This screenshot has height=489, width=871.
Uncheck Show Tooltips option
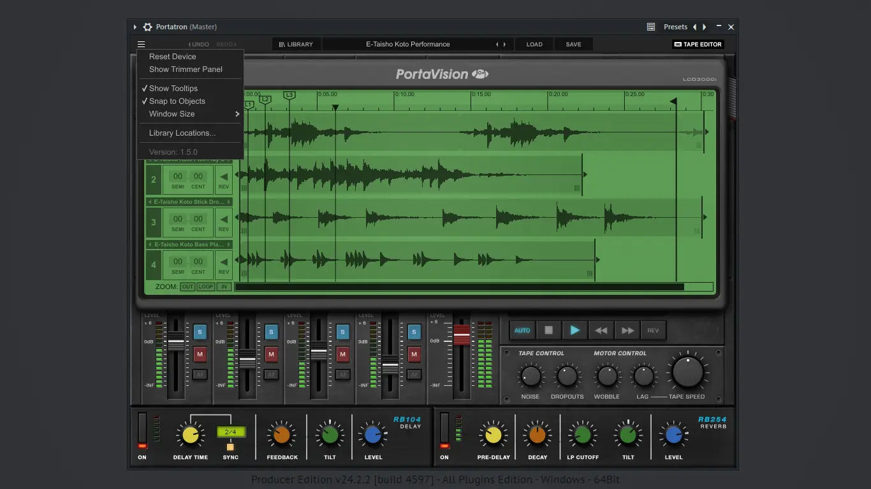coord(173,89)
